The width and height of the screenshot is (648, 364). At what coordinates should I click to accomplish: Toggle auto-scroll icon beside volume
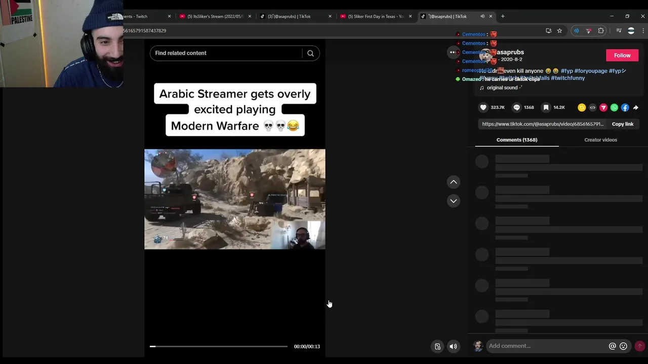437,346
